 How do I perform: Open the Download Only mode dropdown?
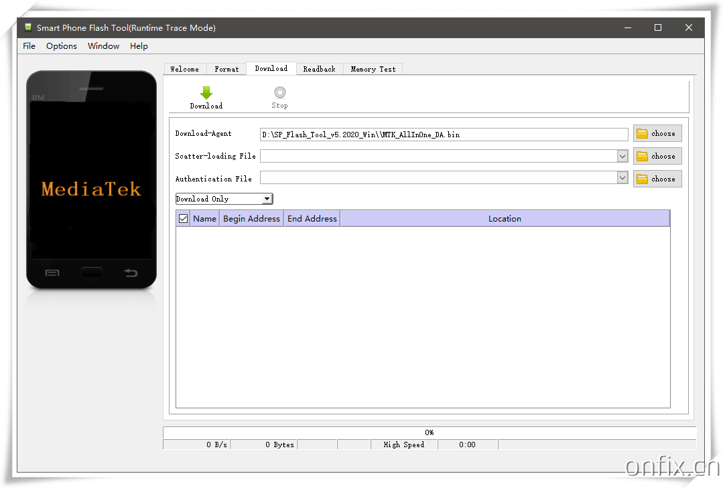coord(267,198)
